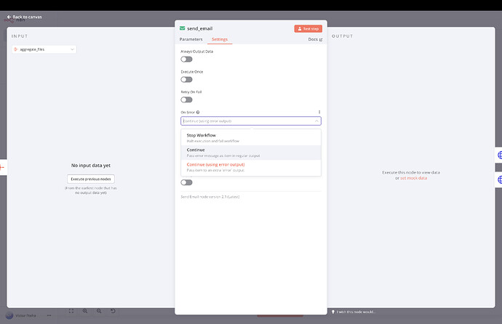Click the set mock data link
502x324 pixels.
[414, 178]
